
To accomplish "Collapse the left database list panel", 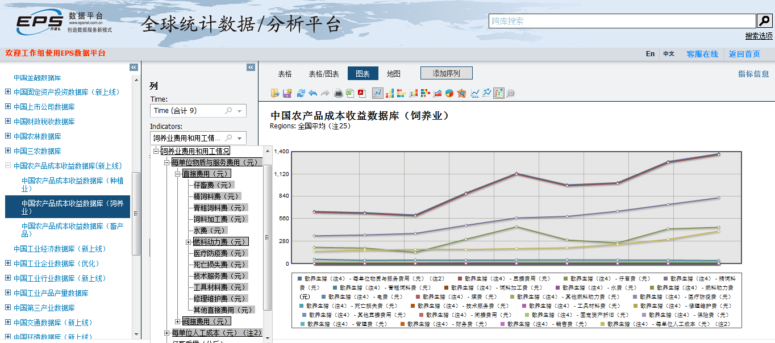I will (x=134, y=67).
